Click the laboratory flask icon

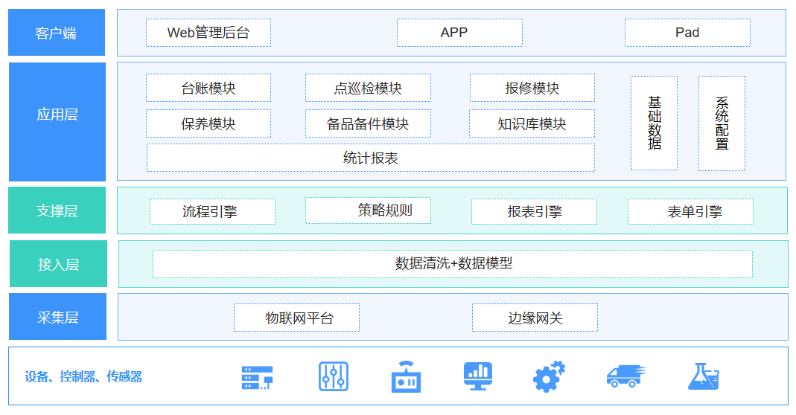[x=704, y=376]
